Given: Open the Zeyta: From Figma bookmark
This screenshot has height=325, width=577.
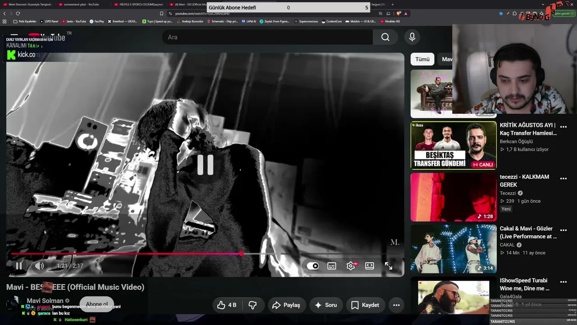Looking at the screenshot, I should click(275, 21).
